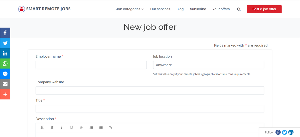Go to Your offers page
The image size is (300, 137).
(221, 9)
